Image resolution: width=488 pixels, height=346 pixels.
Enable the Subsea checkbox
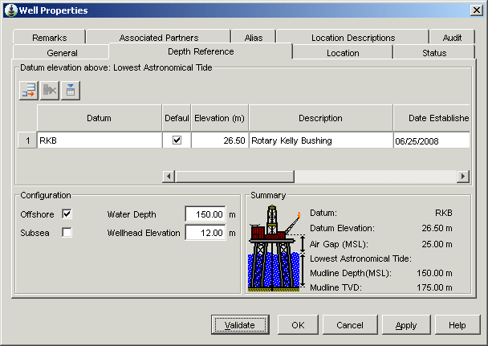click(67, 233)
